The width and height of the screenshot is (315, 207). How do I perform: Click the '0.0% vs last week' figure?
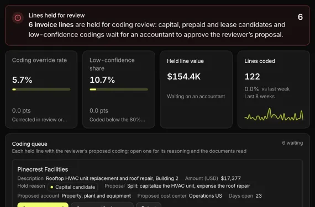[x=267, y=89]
